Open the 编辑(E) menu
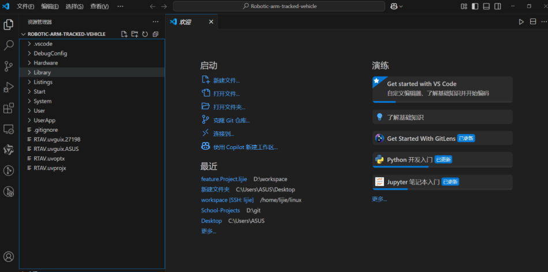 tap(50, 6)
